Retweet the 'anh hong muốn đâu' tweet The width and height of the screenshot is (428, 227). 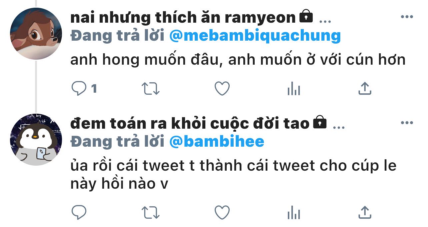150,89
